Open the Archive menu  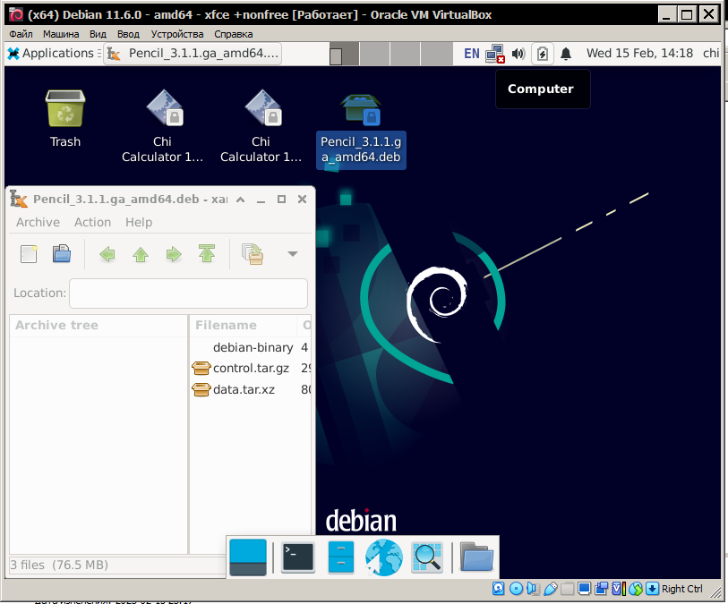pyautogui.click(x=39, y=222)
